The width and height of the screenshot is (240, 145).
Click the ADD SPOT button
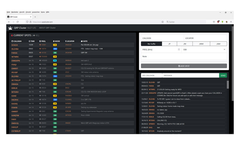click(184, 66)
